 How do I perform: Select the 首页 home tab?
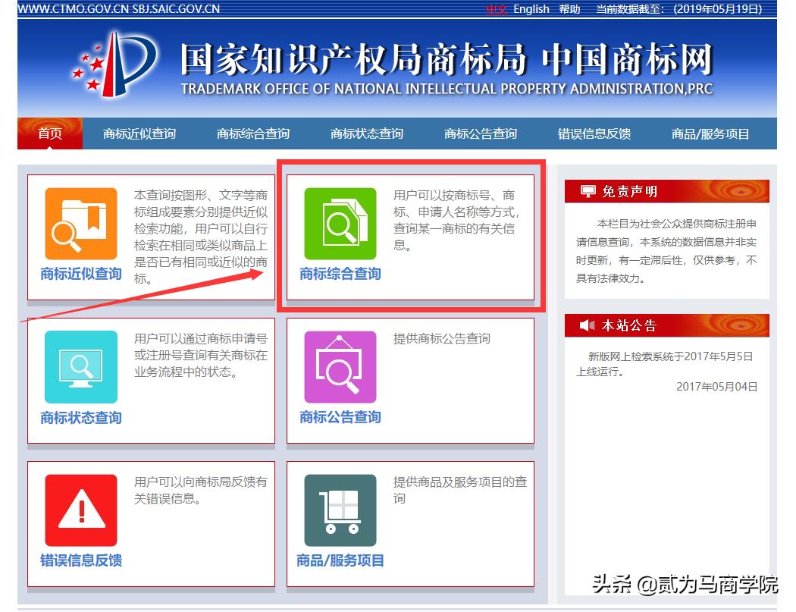[x=49, y=132]
